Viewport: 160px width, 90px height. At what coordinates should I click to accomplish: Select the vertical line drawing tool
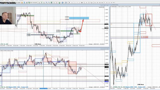pos(75,2)
